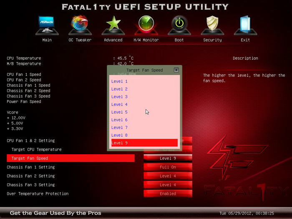Click the Target Fan Speed popup title
The image size is (292, 219).
coord(144,70)
